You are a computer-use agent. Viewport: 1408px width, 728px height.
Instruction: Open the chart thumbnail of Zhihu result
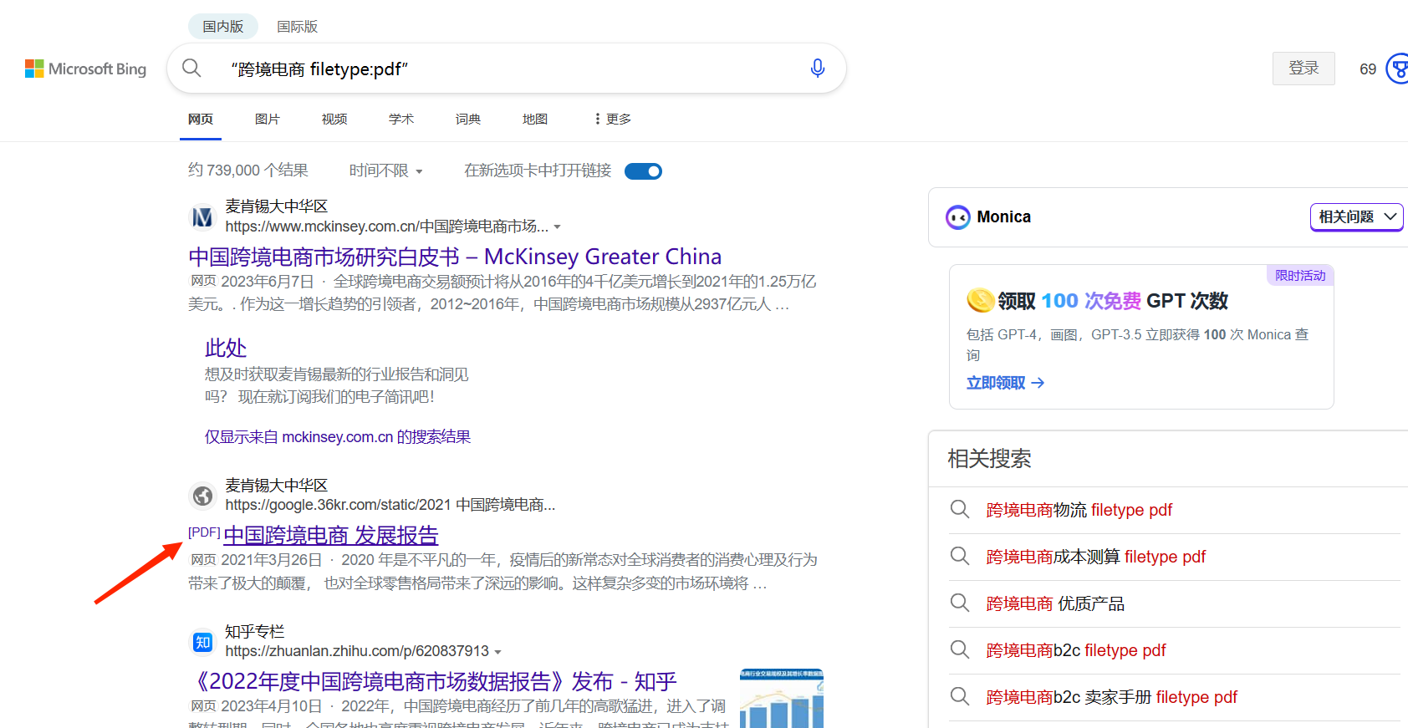pos(782,698)
